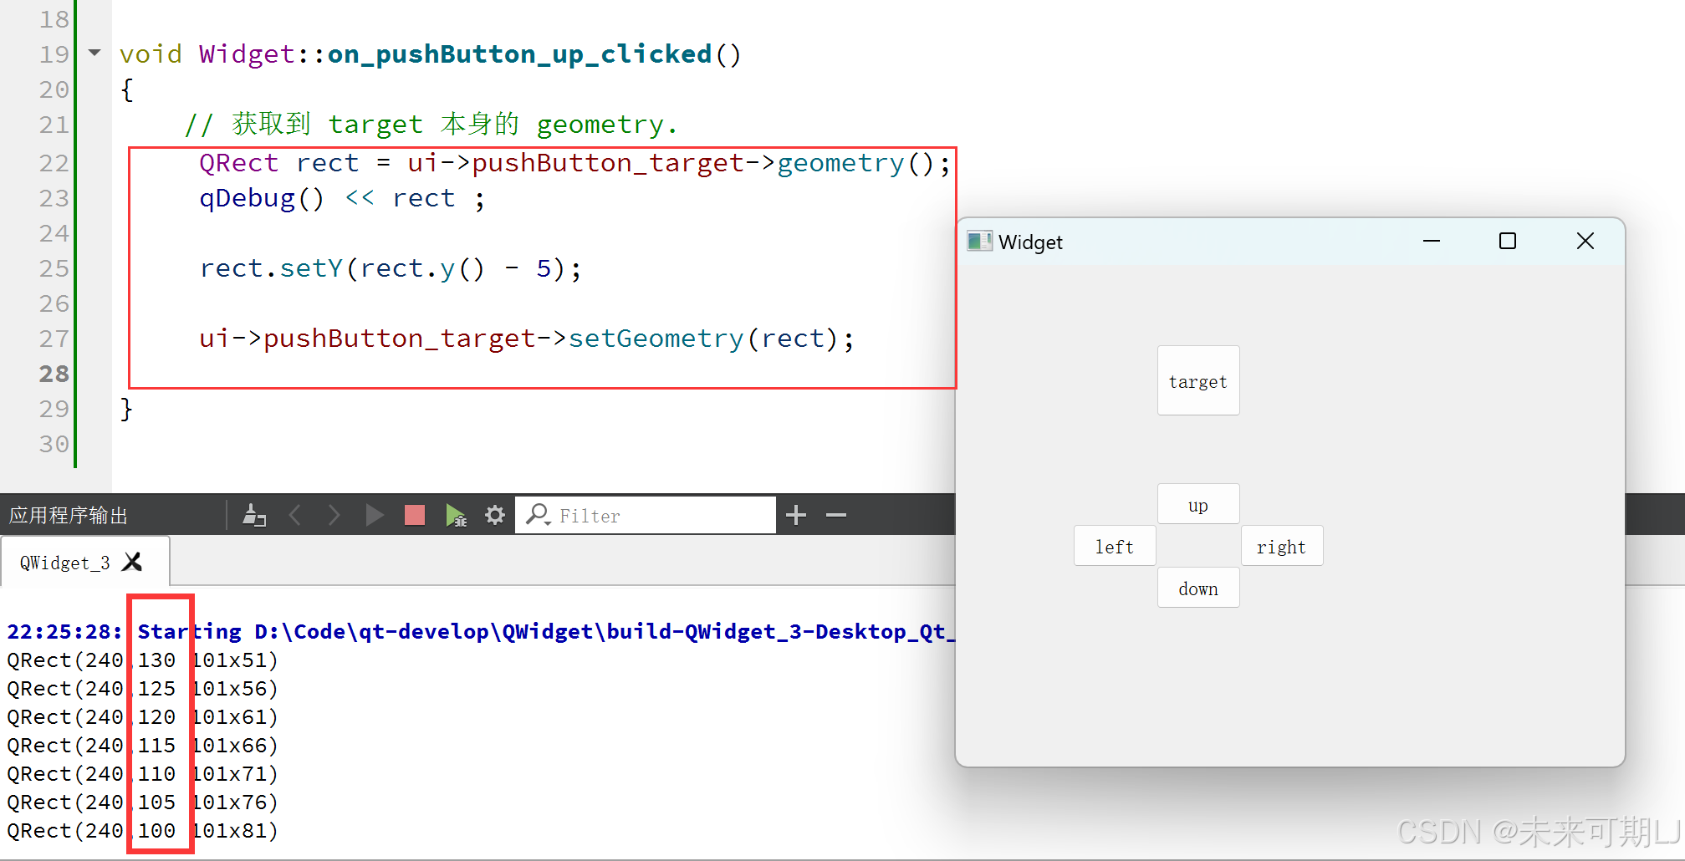The width and height of the screenshot is (1685, 861).
Task: Click the qDebug() call on line 23
Action: pyautogui.click(x=261, y=199)
